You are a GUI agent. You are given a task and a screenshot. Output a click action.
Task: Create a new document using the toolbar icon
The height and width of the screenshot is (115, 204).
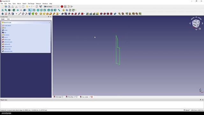pyautogui.click(x=3, y=6)
